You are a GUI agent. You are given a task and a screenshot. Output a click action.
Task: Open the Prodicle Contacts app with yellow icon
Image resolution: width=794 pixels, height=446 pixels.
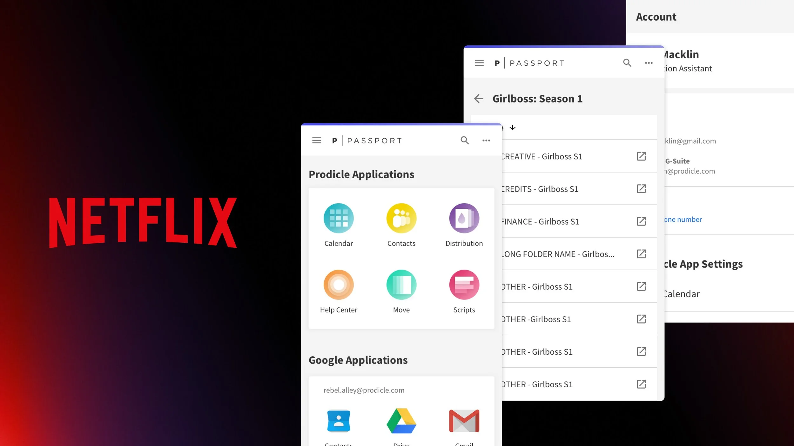[401, 225]
